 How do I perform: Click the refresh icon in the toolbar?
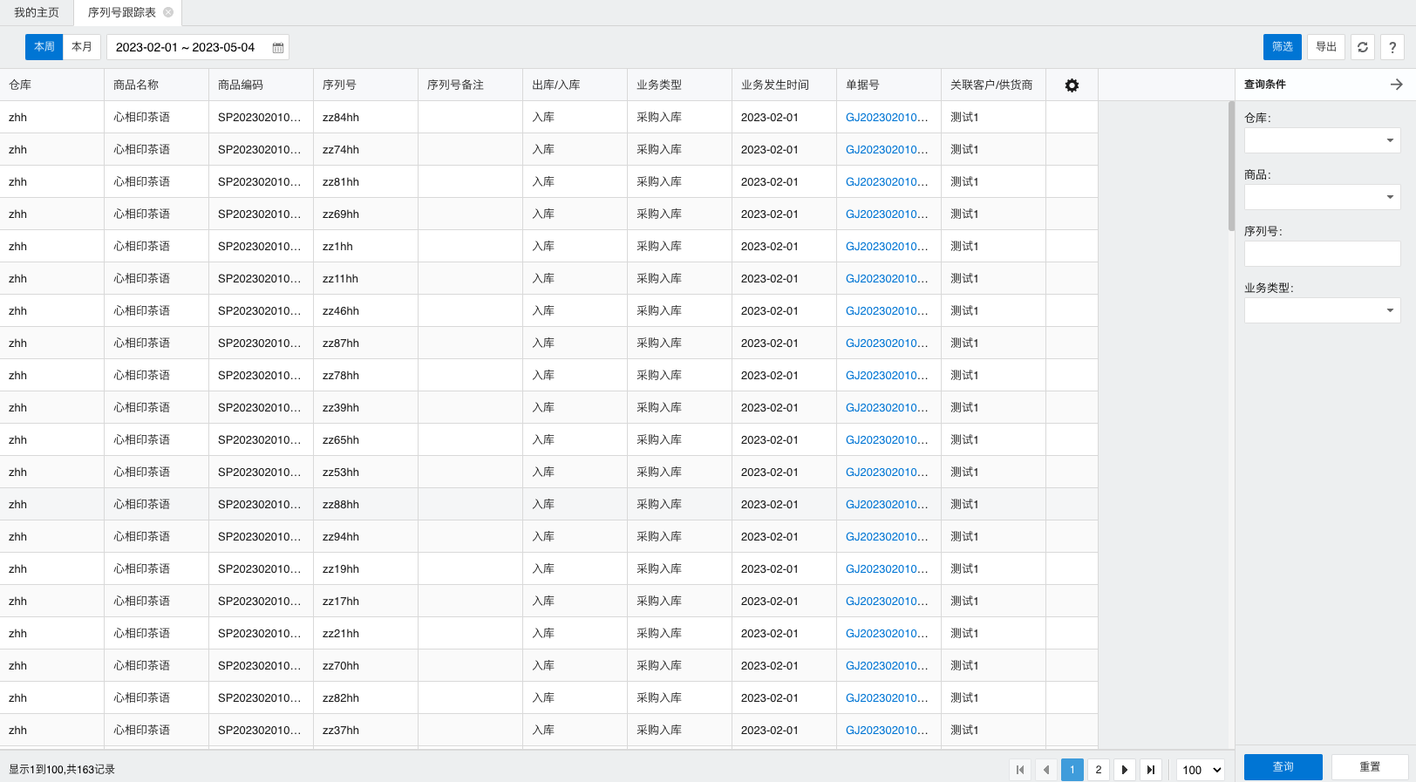(1363, 47)
